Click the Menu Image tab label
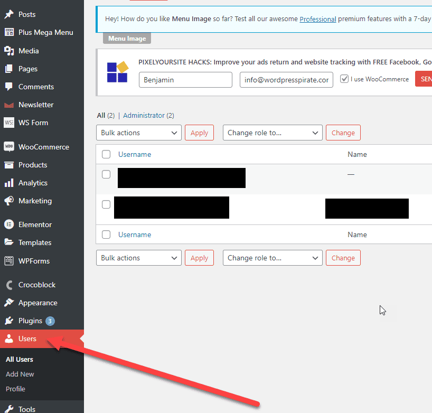 point(127,39)
